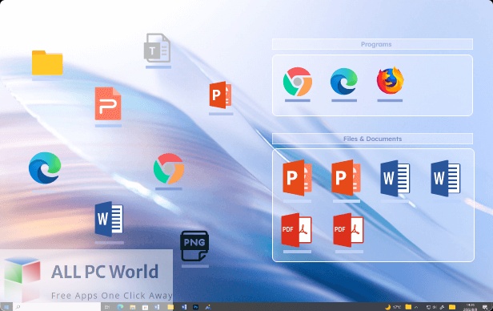The width and height of the screenshot is (493, 311).
Task: Open the PNG image file icon
Action: click(x=194, y=246)
